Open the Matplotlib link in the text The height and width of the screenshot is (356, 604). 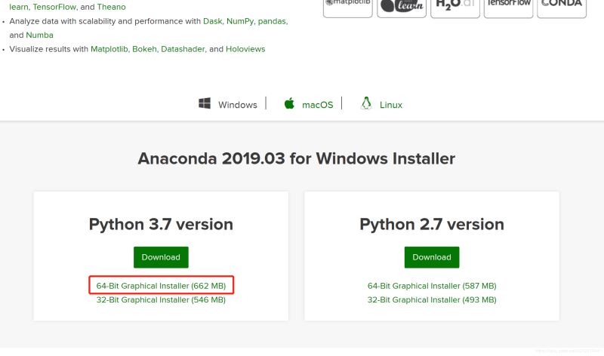point(109,49)
